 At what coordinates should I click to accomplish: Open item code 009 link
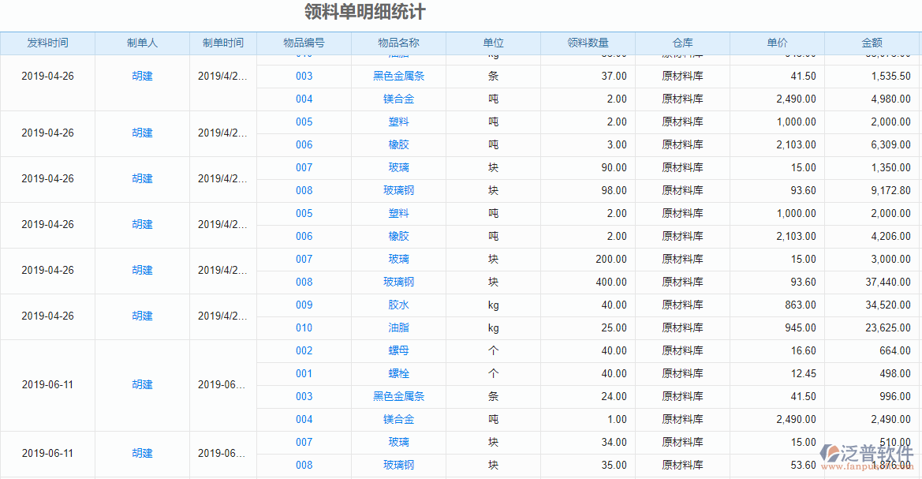304,305
